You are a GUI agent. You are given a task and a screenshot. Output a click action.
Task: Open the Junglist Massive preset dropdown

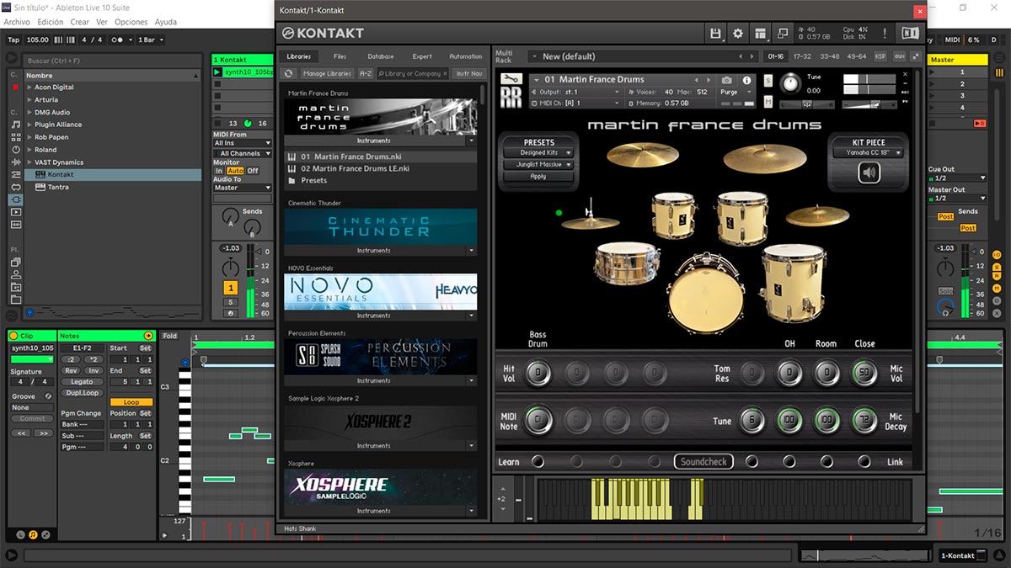point(538,165)
